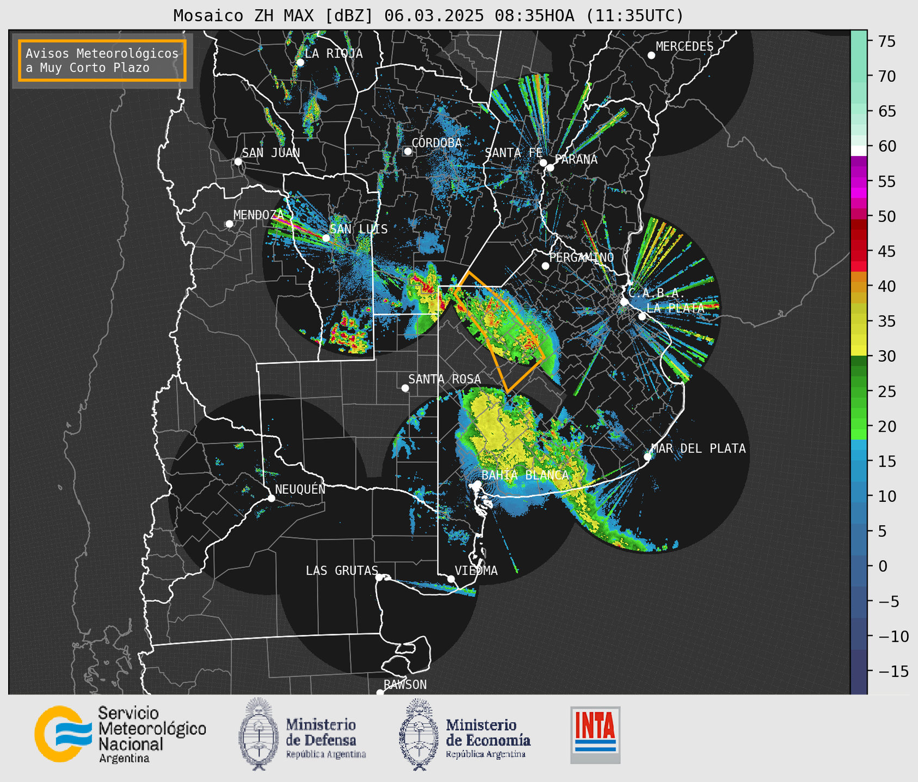Click the Santa Fe city marker
Image resolution: width=918 pixels, height=782 pixels.
(543, 163)
